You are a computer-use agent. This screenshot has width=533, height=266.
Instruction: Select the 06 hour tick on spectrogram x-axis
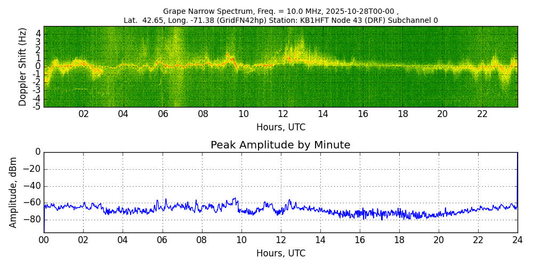point(163,114)
